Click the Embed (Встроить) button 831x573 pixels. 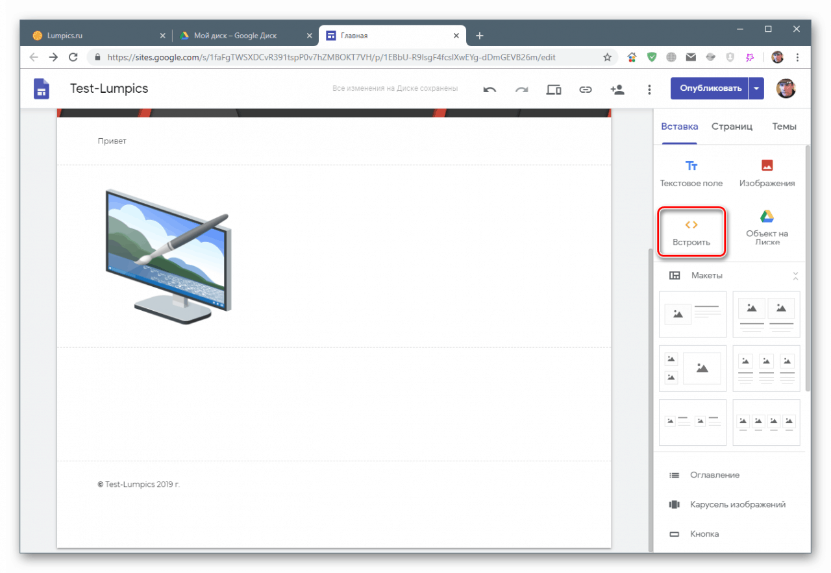(x=691, y=232)
